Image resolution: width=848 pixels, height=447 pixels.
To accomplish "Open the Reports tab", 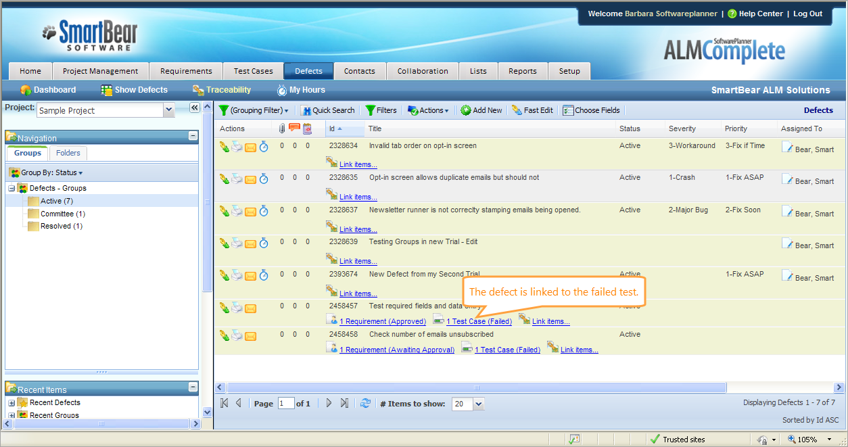I will click(x=522, y=71).
